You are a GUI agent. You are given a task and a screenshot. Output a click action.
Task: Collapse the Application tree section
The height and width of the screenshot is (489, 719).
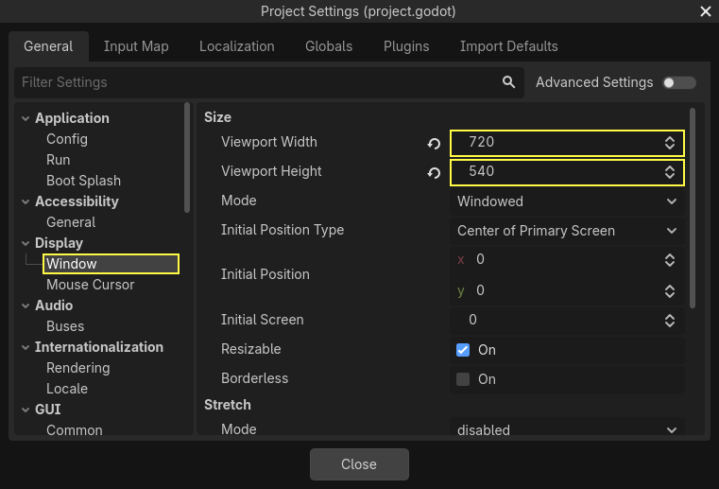26,118
